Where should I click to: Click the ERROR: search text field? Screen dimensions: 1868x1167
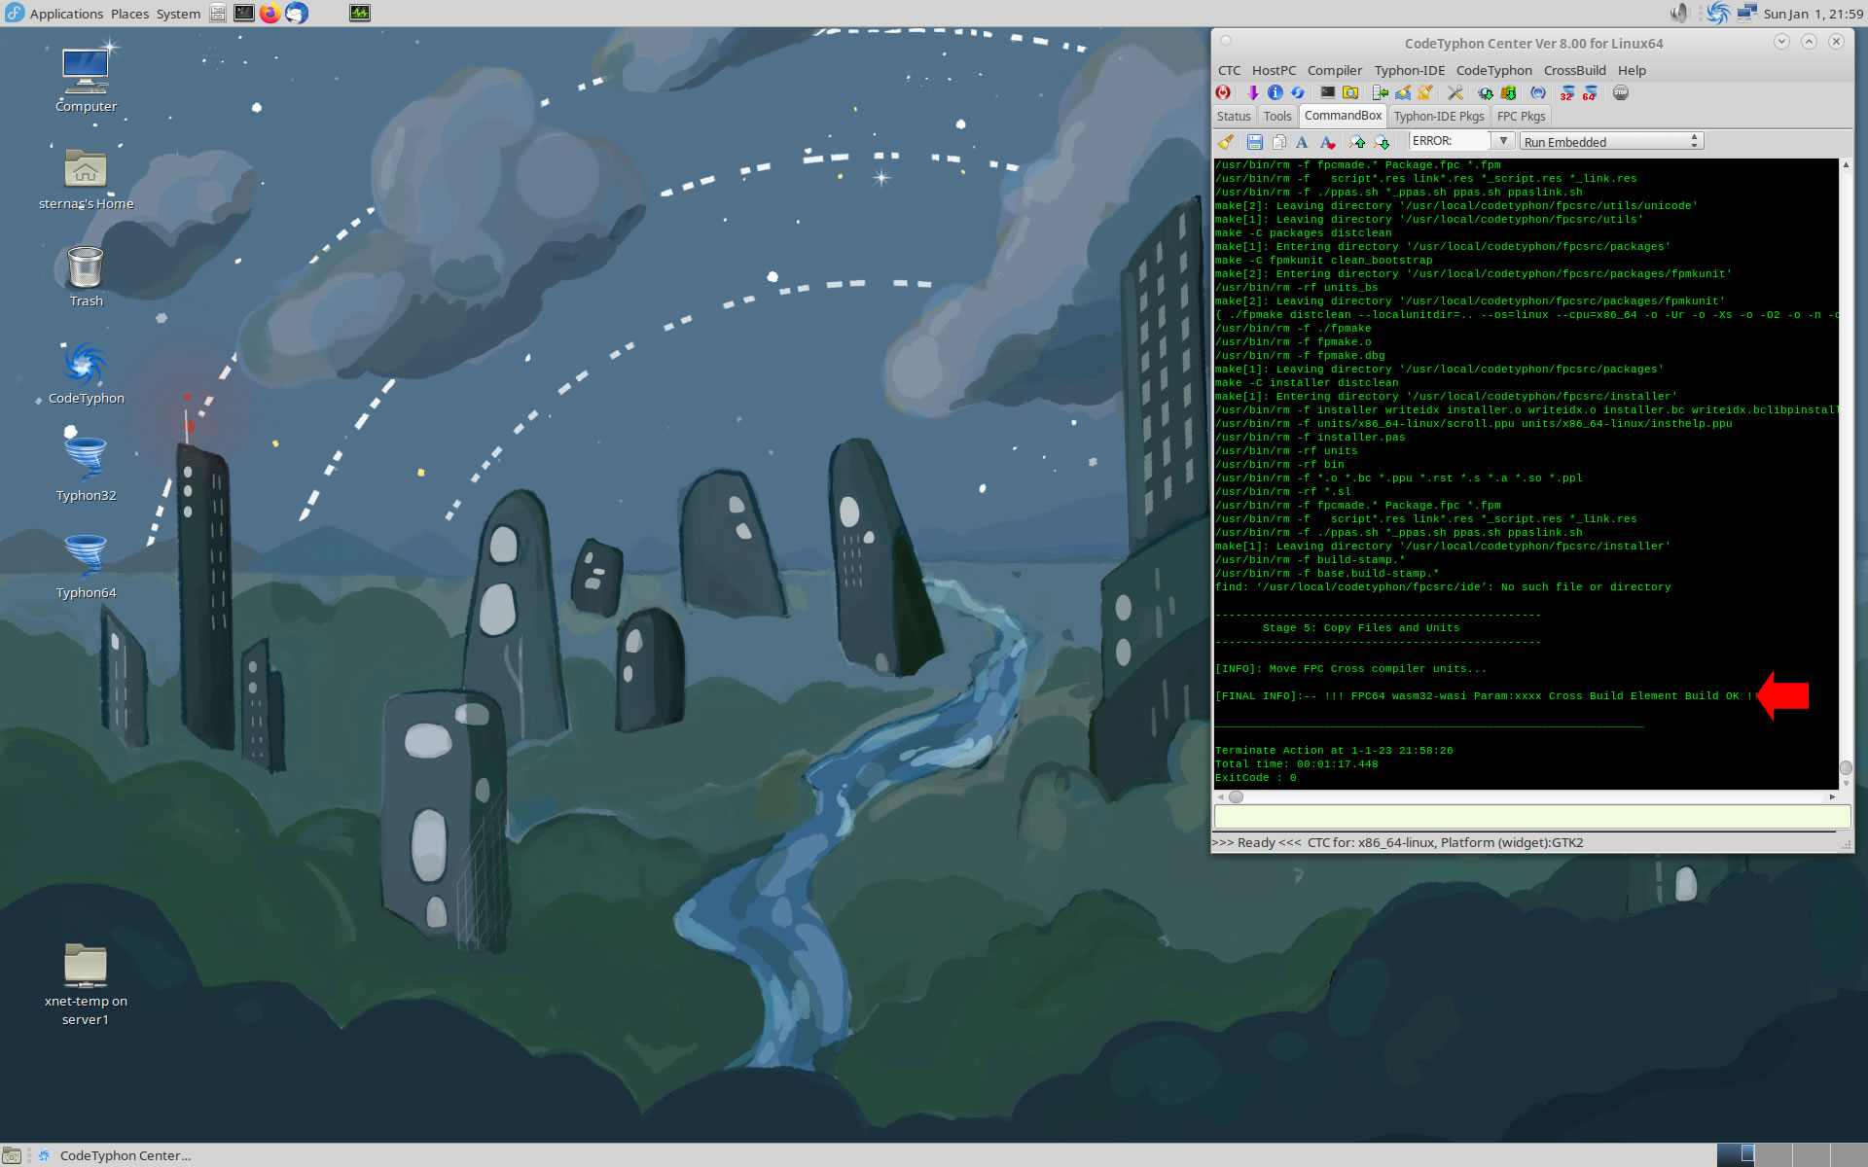click(x=1450, y=141)
